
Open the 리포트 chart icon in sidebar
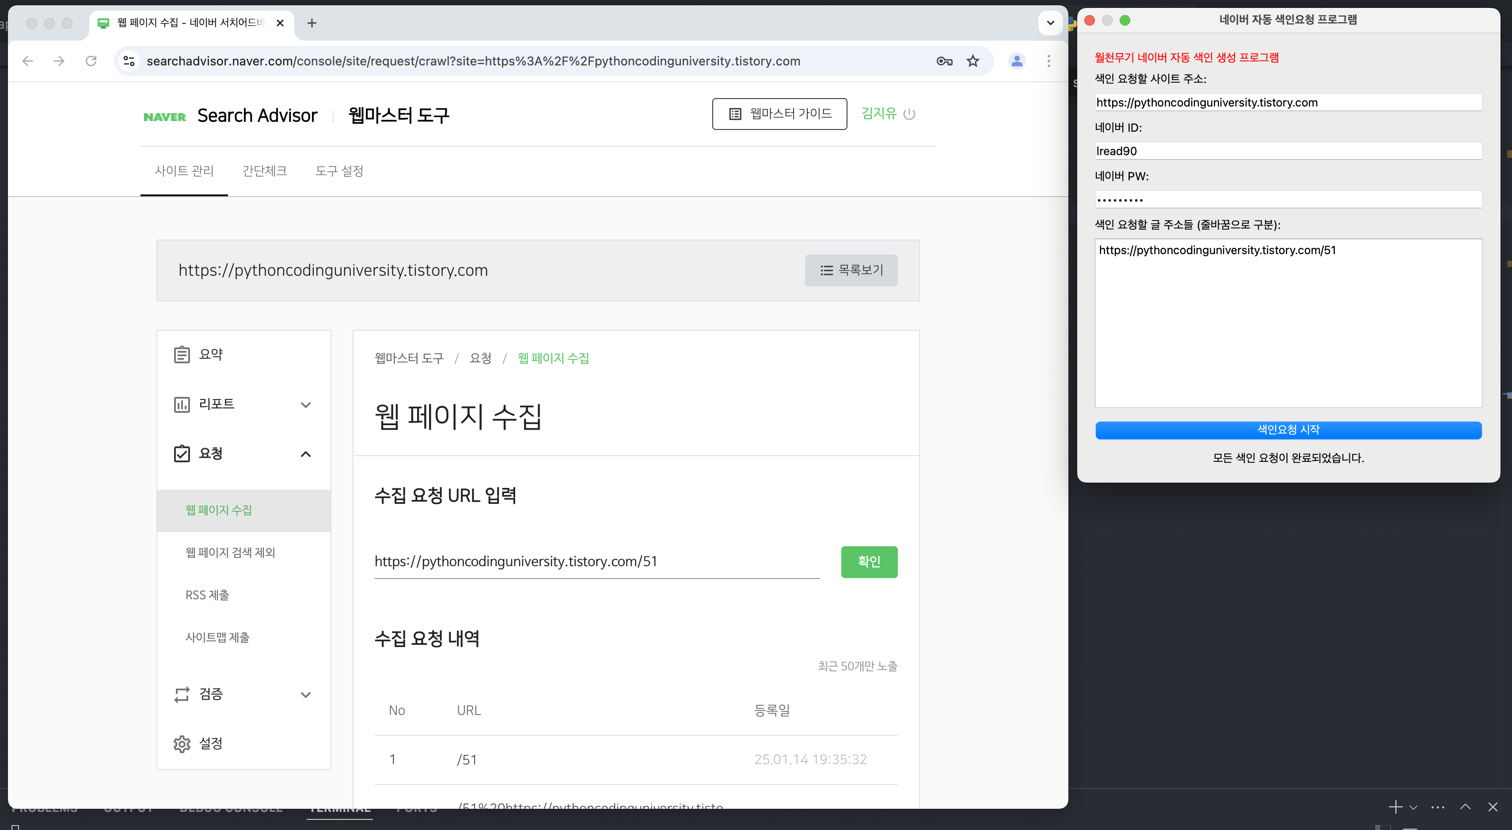[182, 404]
